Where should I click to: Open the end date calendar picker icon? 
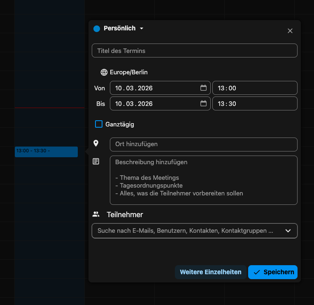[203, 103]
